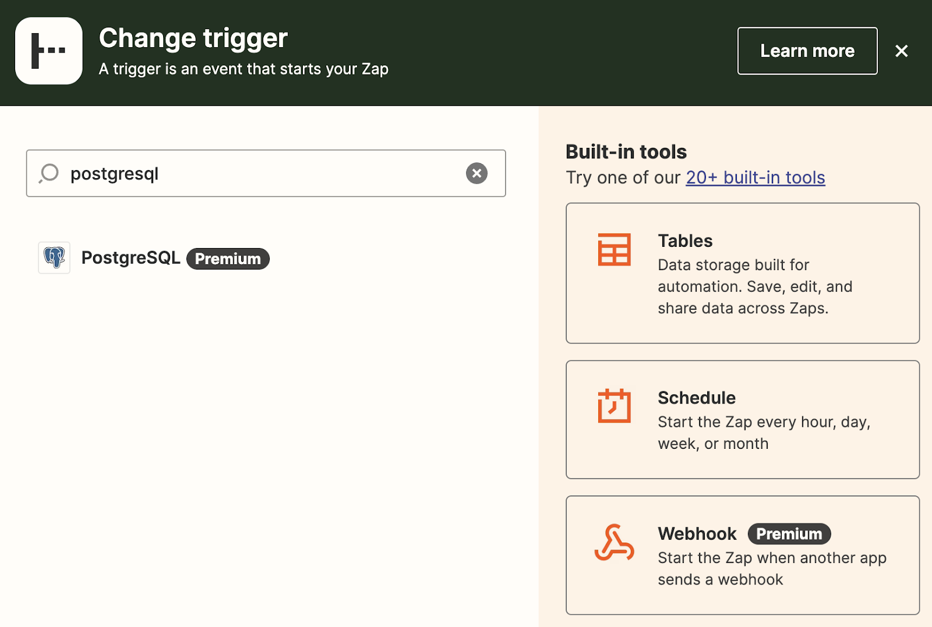This screenshot has height=627, width=932.
Task: Open the Learn more button
Action: tap(807, 51)
